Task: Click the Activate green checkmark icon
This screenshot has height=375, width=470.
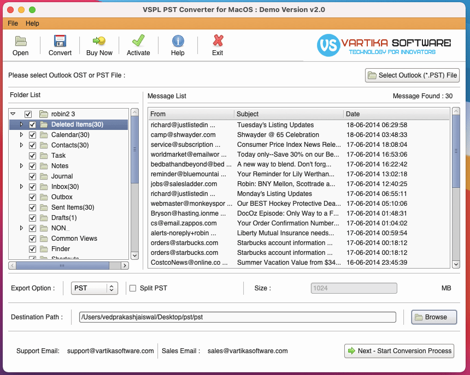Action: click(138, 41)
